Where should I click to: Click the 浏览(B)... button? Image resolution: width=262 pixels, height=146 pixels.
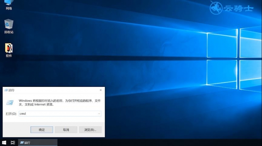[x=90, y=130]
